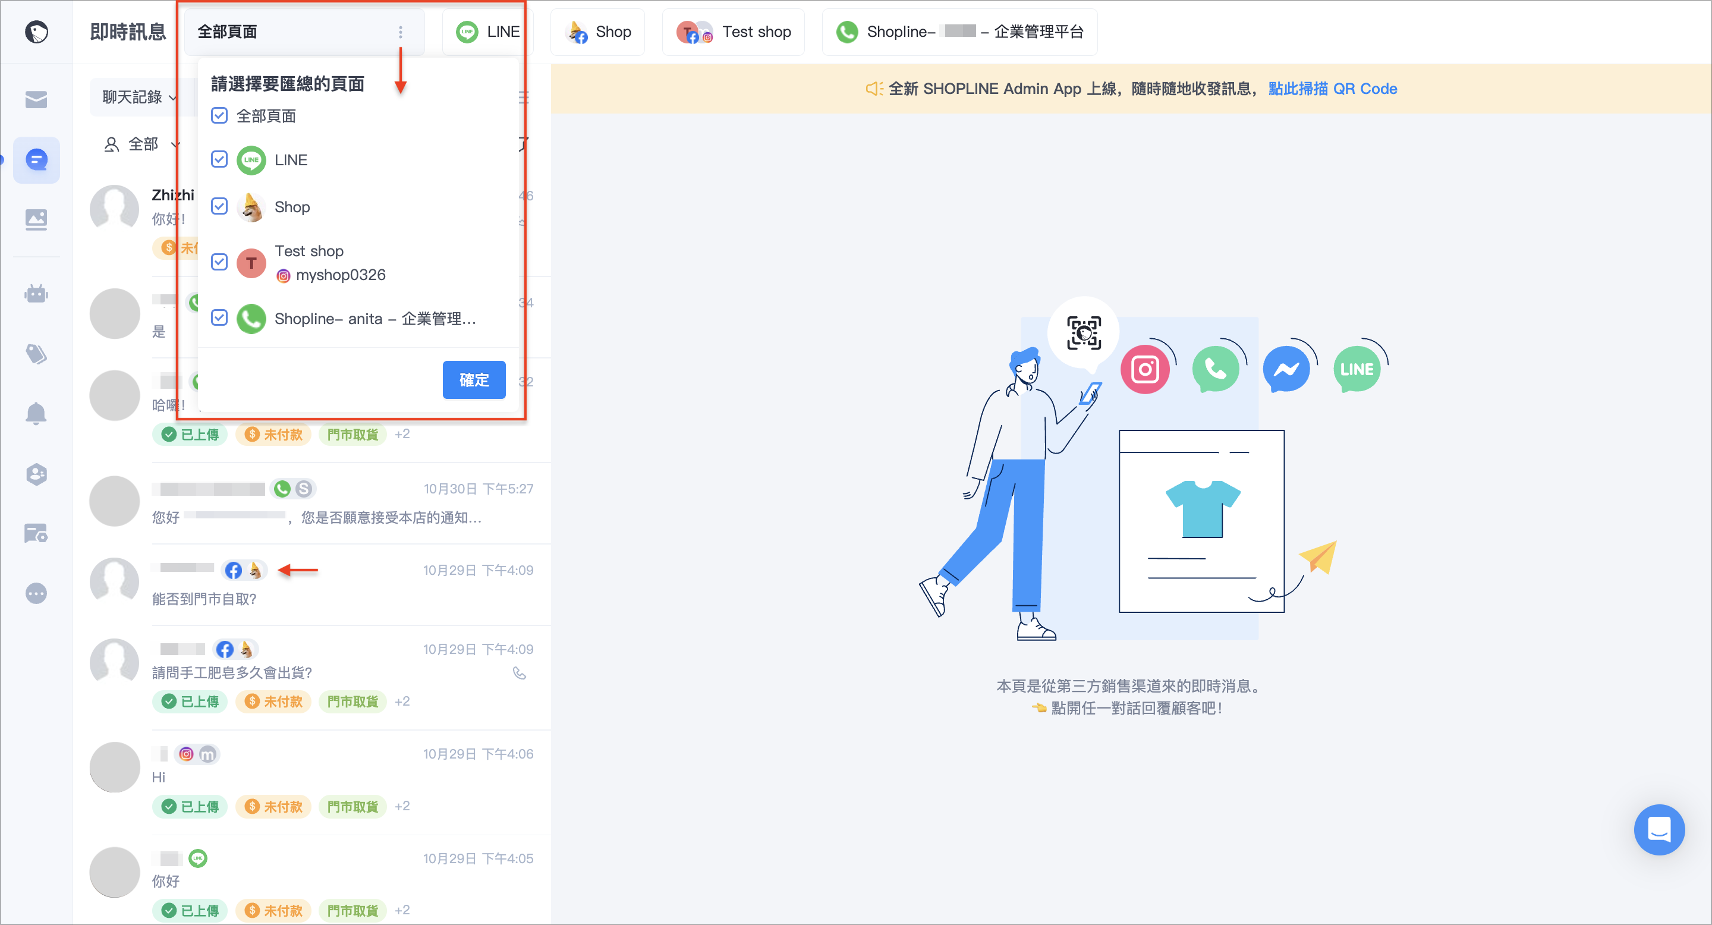Click the WhatsApp icon on 10月30日 conversation
Viewport: 1712px width, 925px height.
(282, 489)
